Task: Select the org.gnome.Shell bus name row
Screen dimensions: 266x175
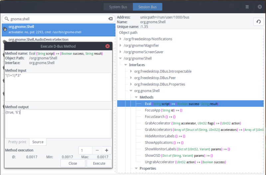Action: [59, 30]
